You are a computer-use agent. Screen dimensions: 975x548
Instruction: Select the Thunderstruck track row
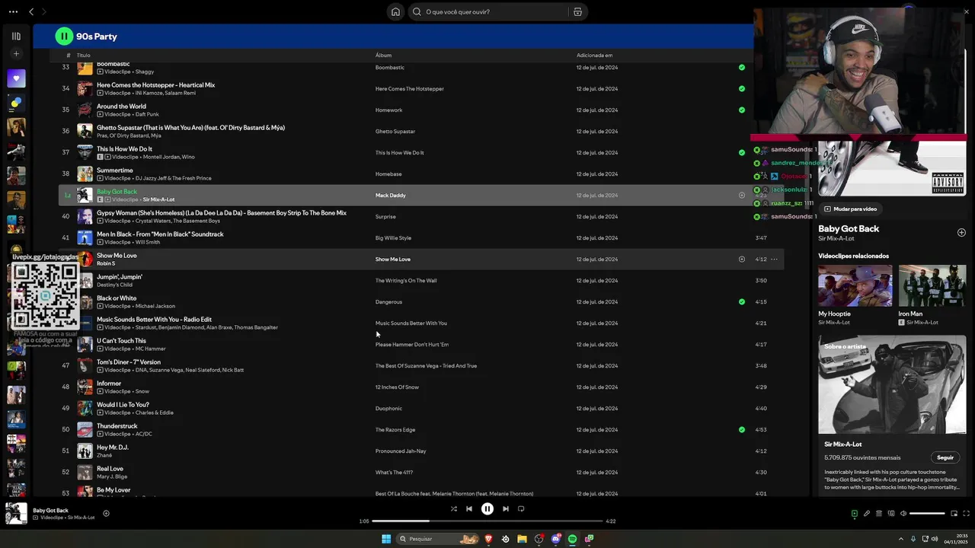421,429
